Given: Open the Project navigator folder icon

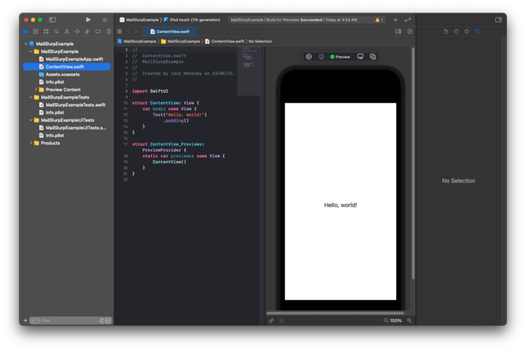Looking at the screenshot, I should pyautogui.click(x=25, y=31).
